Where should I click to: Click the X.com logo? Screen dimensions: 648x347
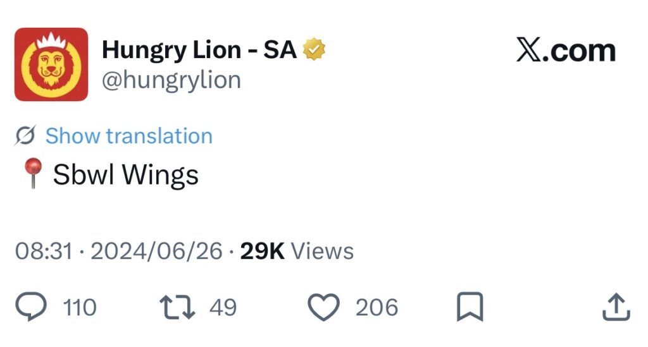pos(565,51)
